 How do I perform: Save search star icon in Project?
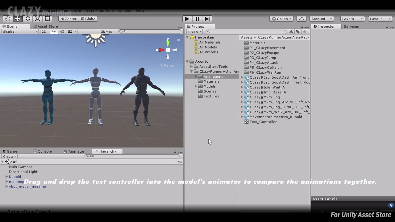(x=305, y=32)
